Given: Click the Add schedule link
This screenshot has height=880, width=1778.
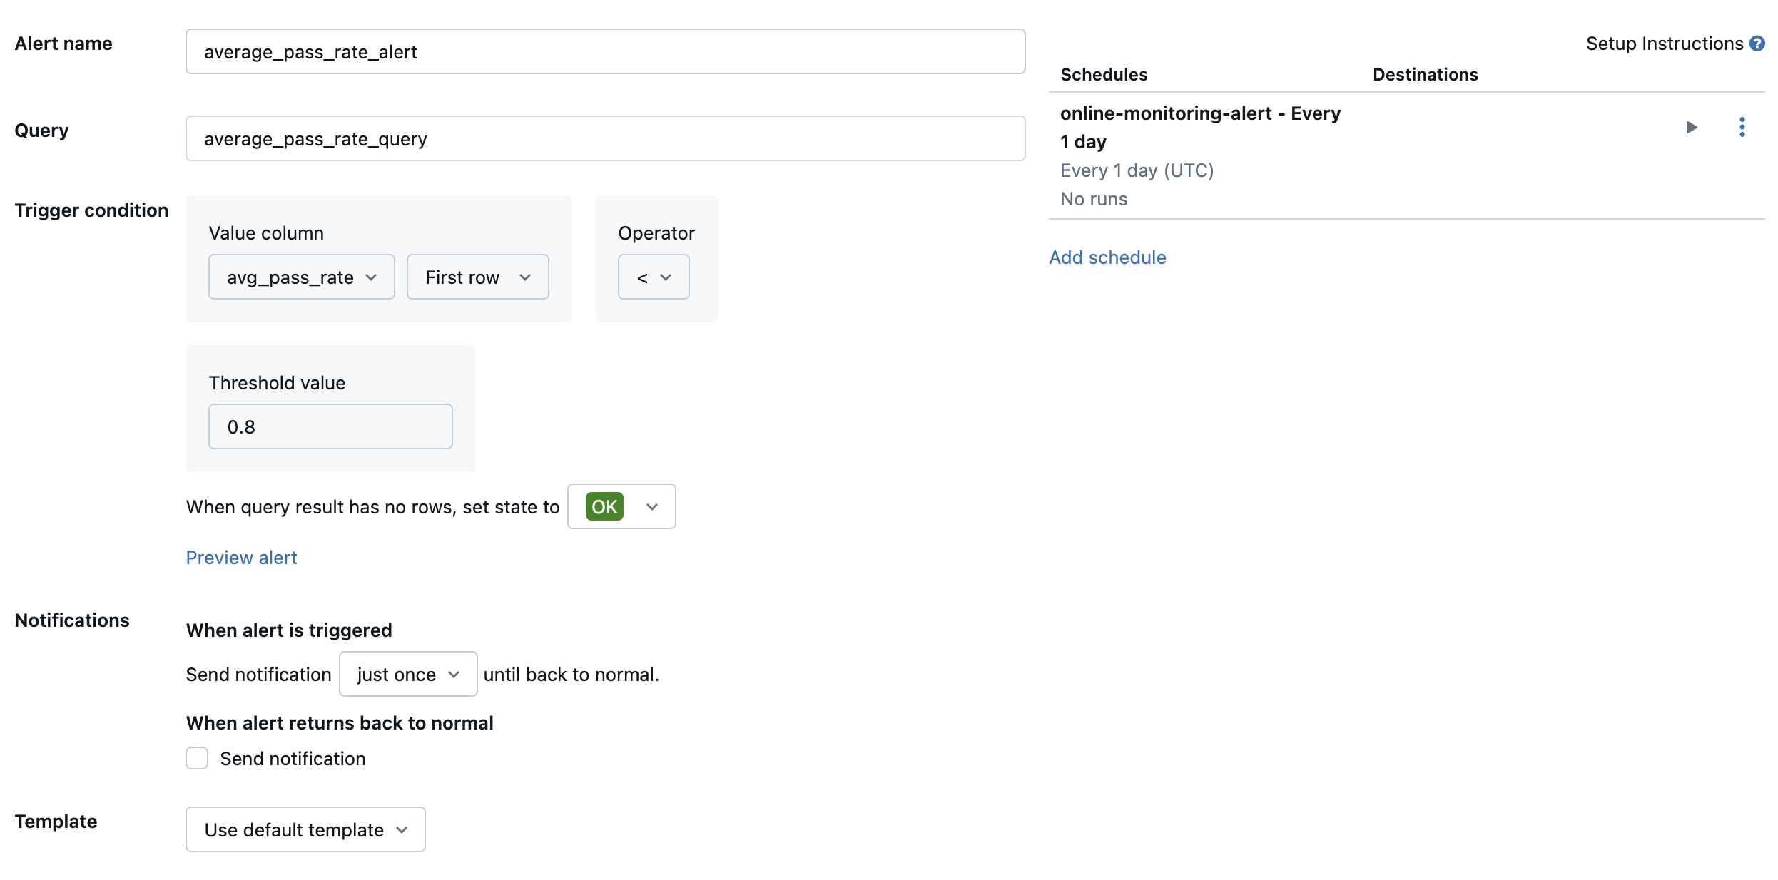Looking at the screenshot, I should [x=1107, y=255].
